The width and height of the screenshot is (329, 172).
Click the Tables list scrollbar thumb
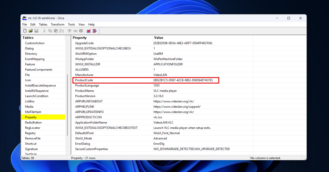[x=67, y=105]
